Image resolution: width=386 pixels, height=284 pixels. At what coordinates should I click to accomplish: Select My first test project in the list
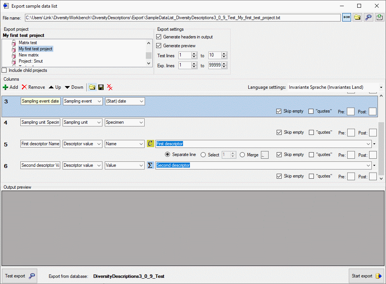tap(35, 49)
